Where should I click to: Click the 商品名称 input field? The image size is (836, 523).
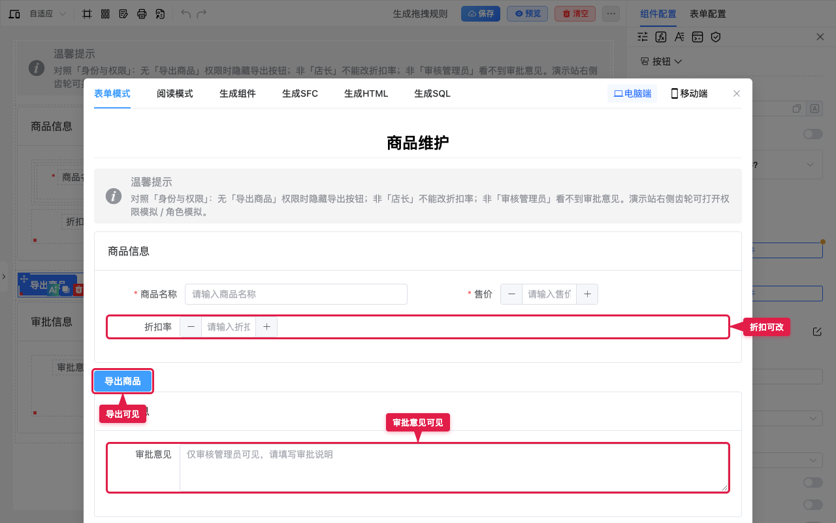(296, 294)
